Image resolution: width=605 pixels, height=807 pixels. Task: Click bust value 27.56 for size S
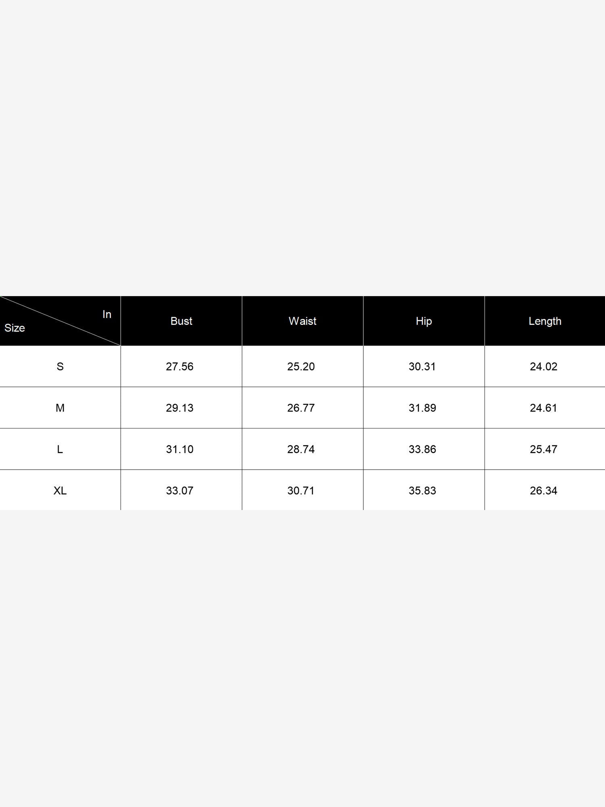point(179,366)
